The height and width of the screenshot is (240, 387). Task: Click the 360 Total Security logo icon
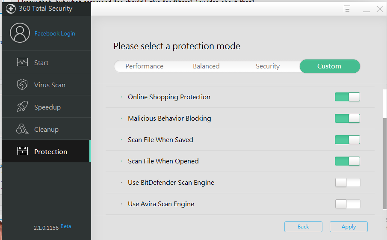pyautogui.click(x=11, y=9)
